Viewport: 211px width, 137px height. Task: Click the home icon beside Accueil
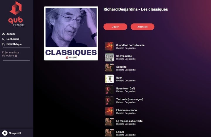click(4, 34)
